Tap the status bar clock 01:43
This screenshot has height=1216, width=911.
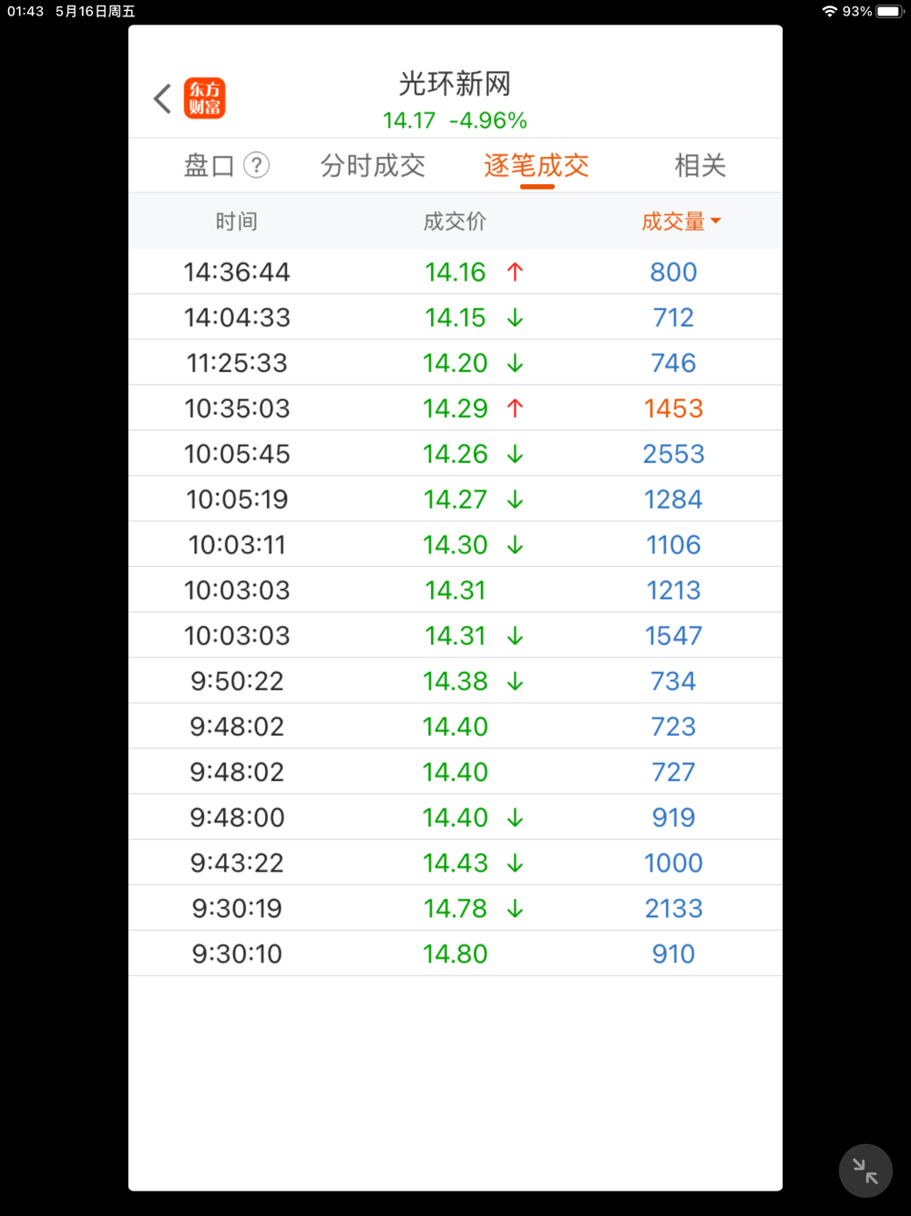(x=26, y=11)
